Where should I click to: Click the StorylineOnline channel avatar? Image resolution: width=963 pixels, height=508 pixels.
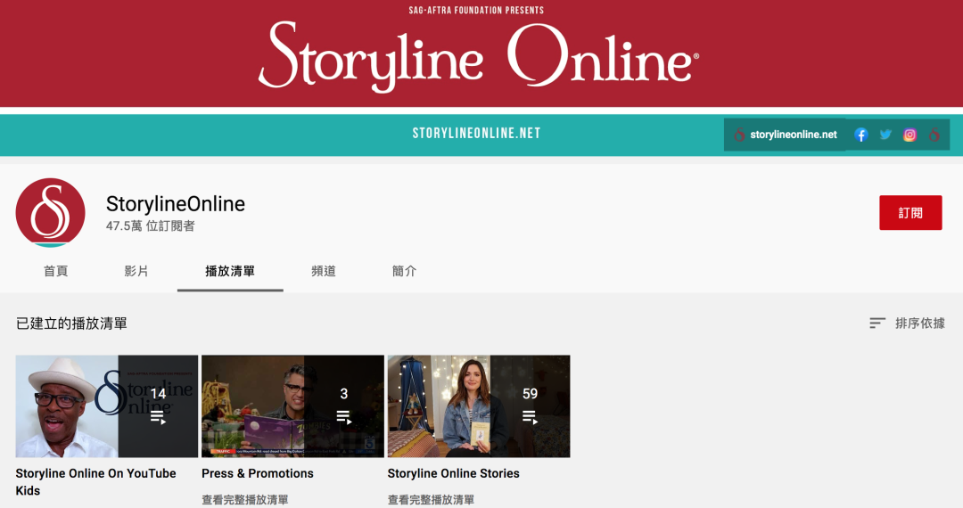51,213
